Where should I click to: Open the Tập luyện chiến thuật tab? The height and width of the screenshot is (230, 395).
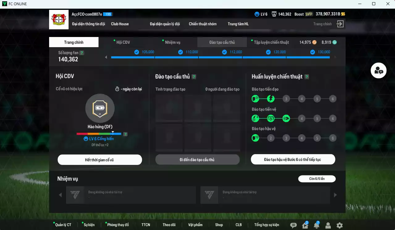(x=271, y=42)
